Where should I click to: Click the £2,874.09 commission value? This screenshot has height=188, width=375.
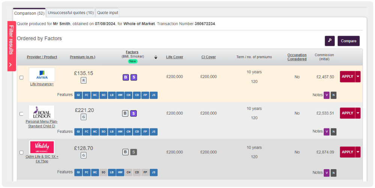(325, 152)
